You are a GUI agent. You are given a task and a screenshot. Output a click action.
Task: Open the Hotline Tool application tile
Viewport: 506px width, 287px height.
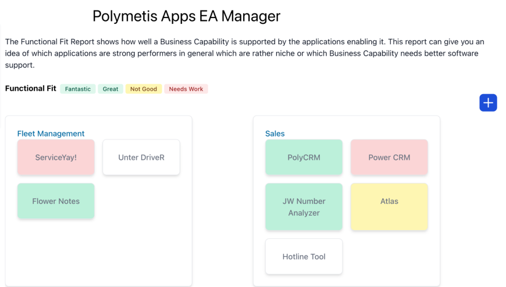click(304, 257)
